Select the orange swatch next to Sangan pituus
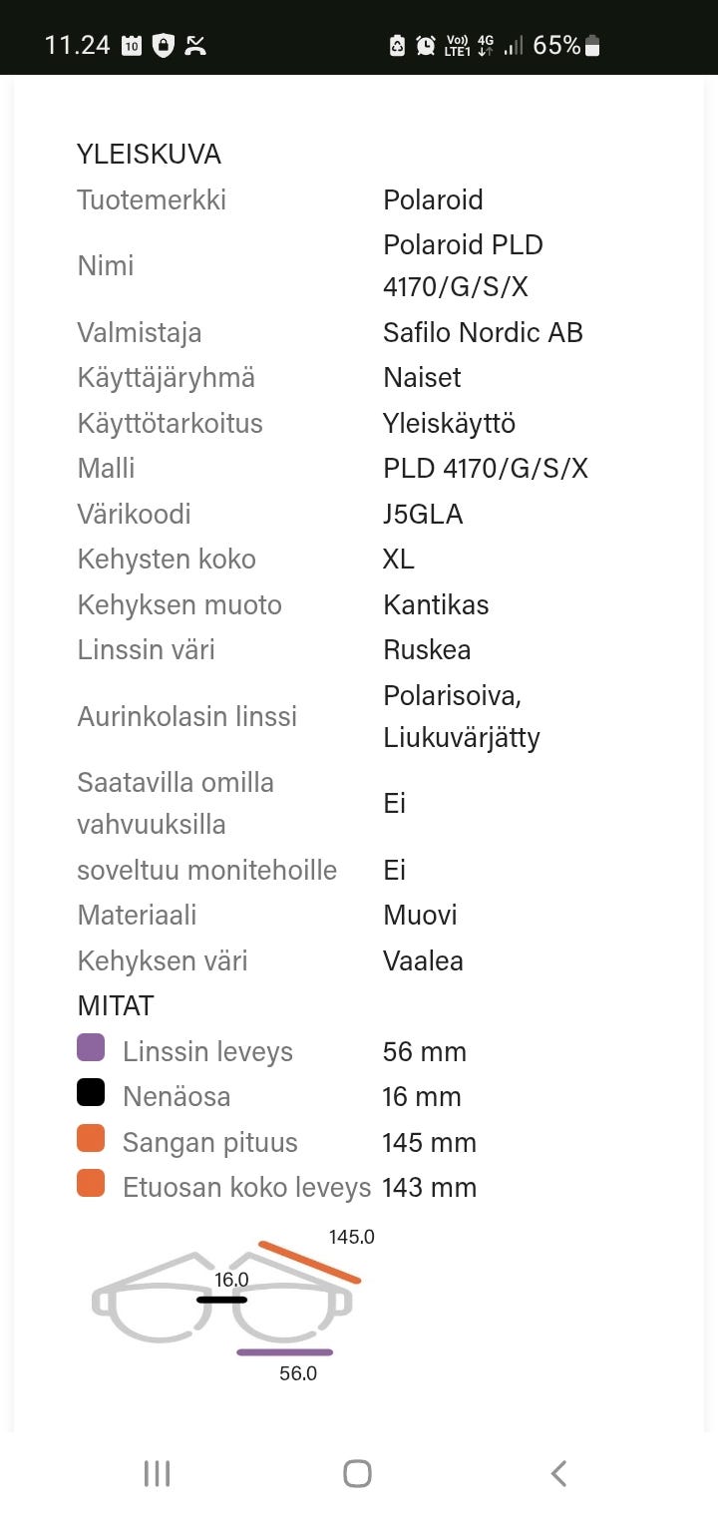 pyautogui.click(x=91, y=1138)
